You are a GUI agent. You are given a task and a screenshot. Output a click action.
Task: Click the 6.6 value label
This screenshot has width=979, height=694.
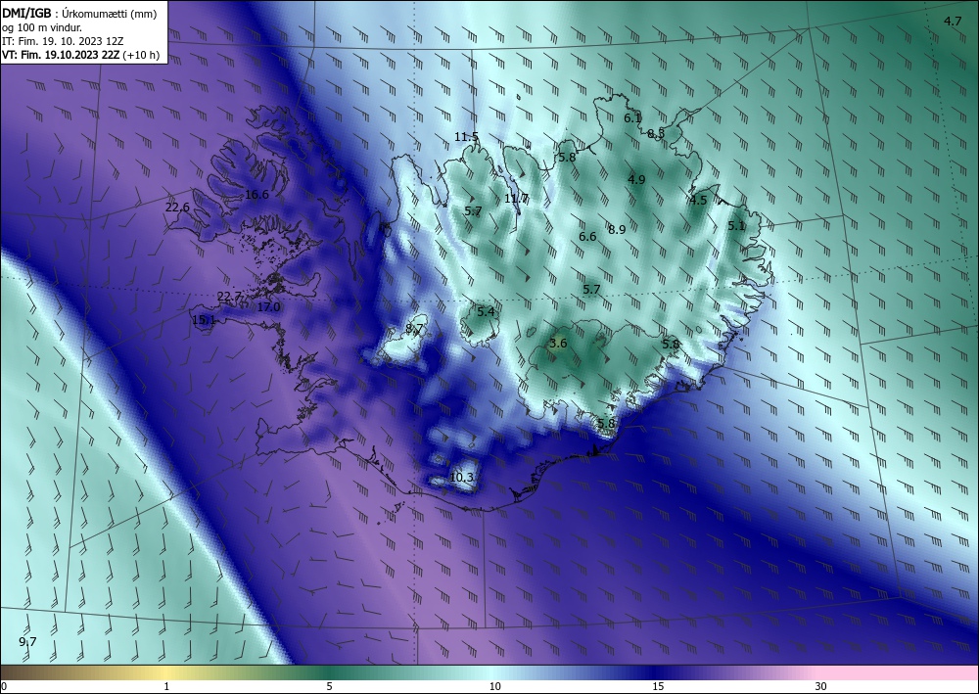click(586, 237)
